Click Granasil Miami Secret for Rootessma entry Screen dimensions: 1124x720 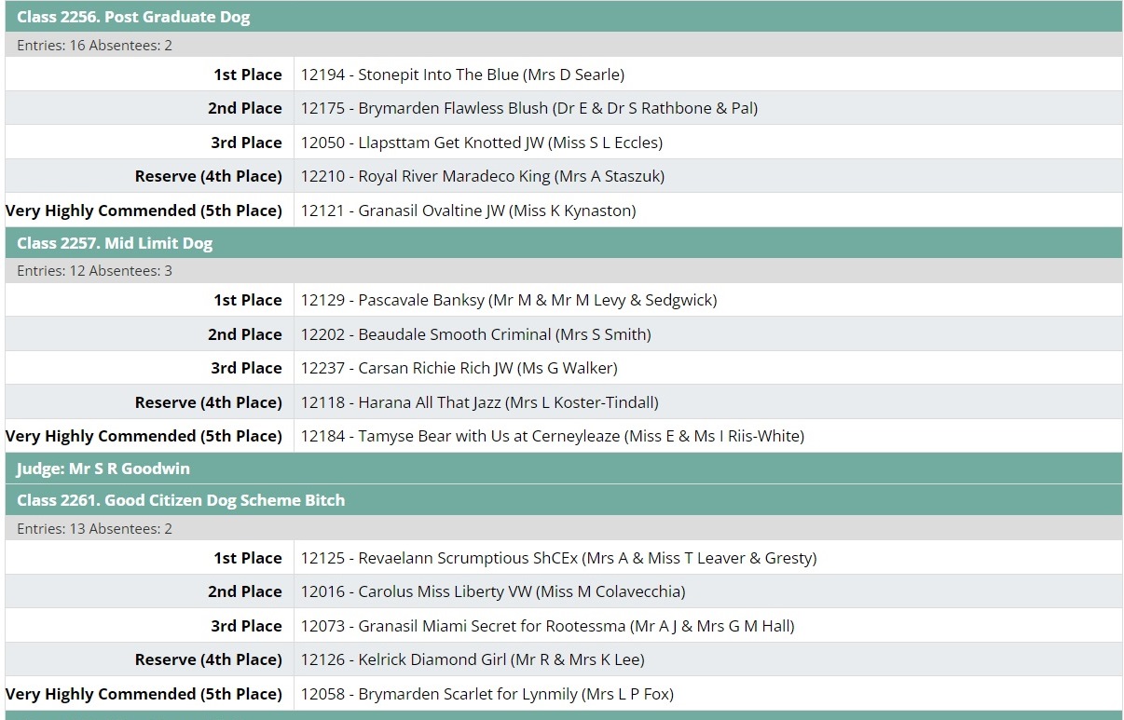pos(547,626)
